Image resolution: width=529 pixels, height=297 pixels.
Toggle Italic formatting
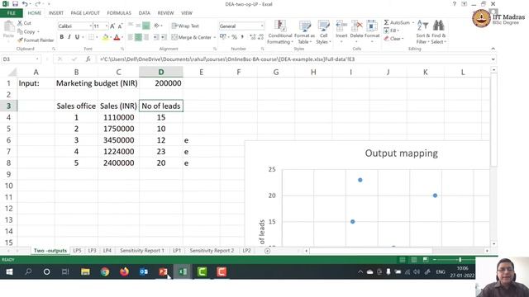pyautogui.click(x=69, y=37)
